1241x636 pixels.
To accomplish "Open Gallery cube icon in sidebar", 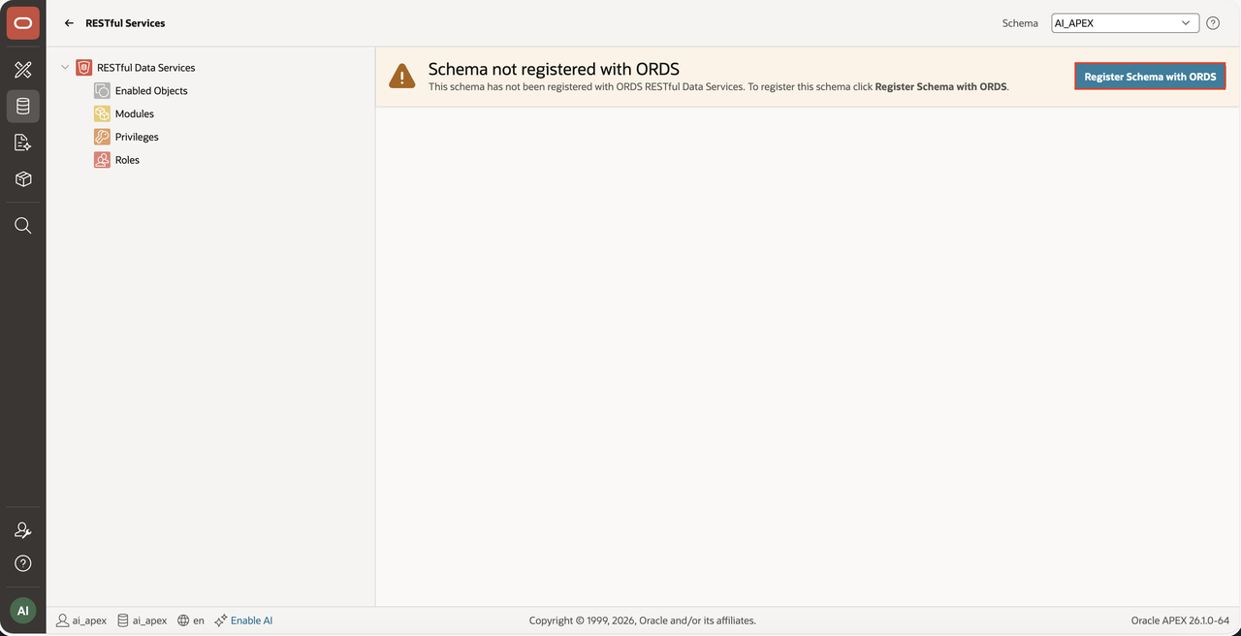I will click(23, 179).
